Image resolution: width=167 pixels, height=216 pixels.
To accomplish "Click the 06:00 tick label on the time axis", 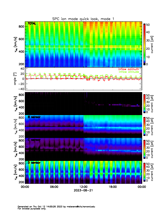I will coord(54,187).
